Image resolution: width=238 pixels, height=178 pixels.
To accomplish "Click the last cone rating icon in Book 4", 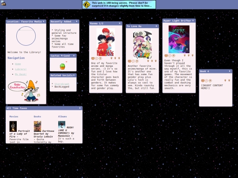I will [229, 80].
